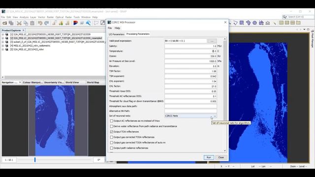Click the tile vertically window icon
Image resolution: width=315 pixels, height=177 pixels.
click(x=287, y=23)
